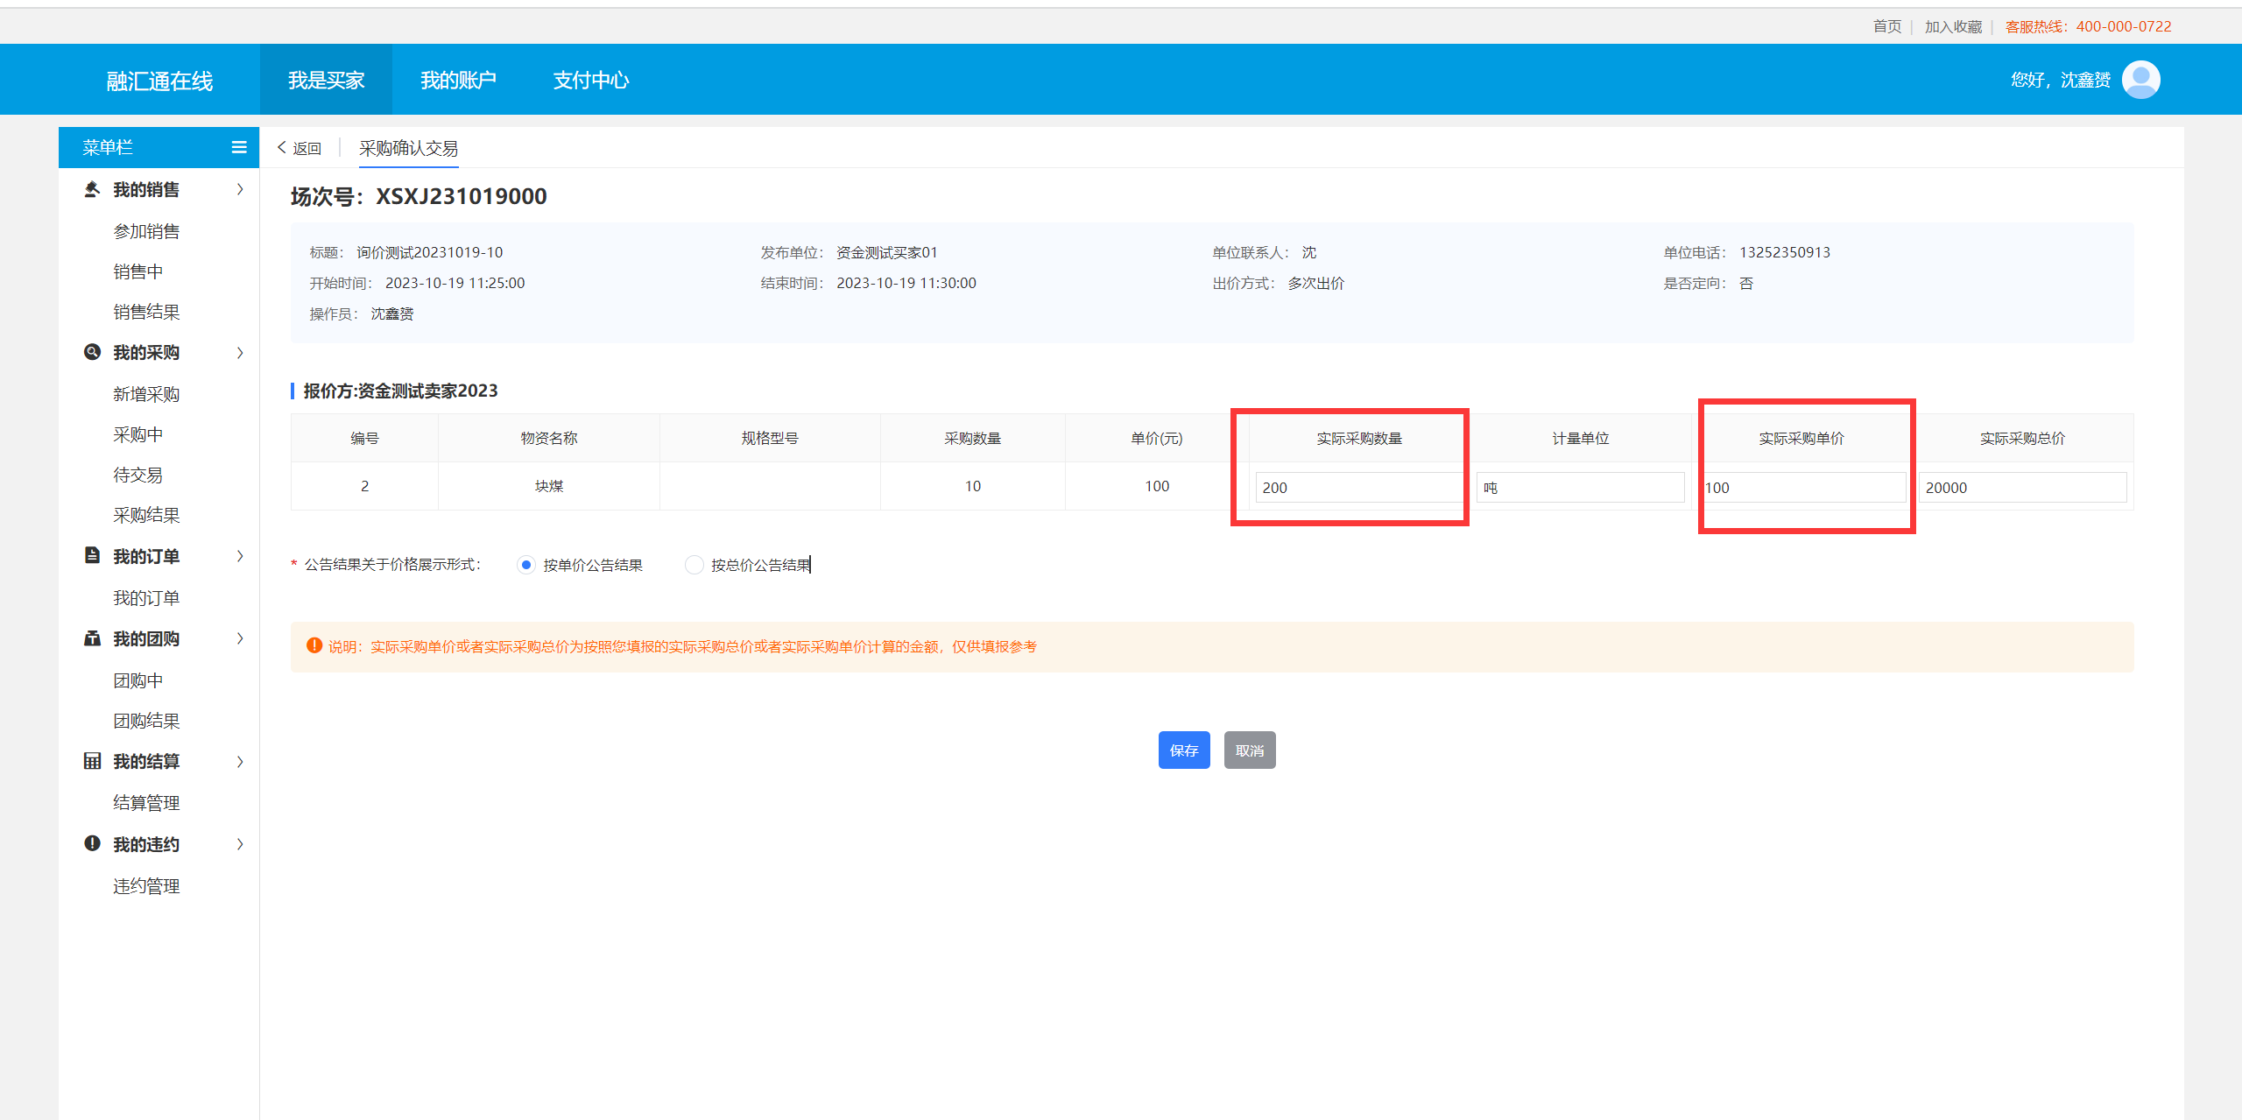
Task: Open 违约管理 in the sidebar
Action: 146,886
